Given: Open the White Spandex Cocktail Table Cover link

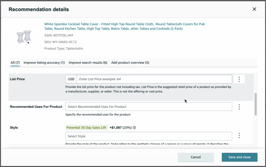Looking at the screenshot, I should tap(125, 27).
